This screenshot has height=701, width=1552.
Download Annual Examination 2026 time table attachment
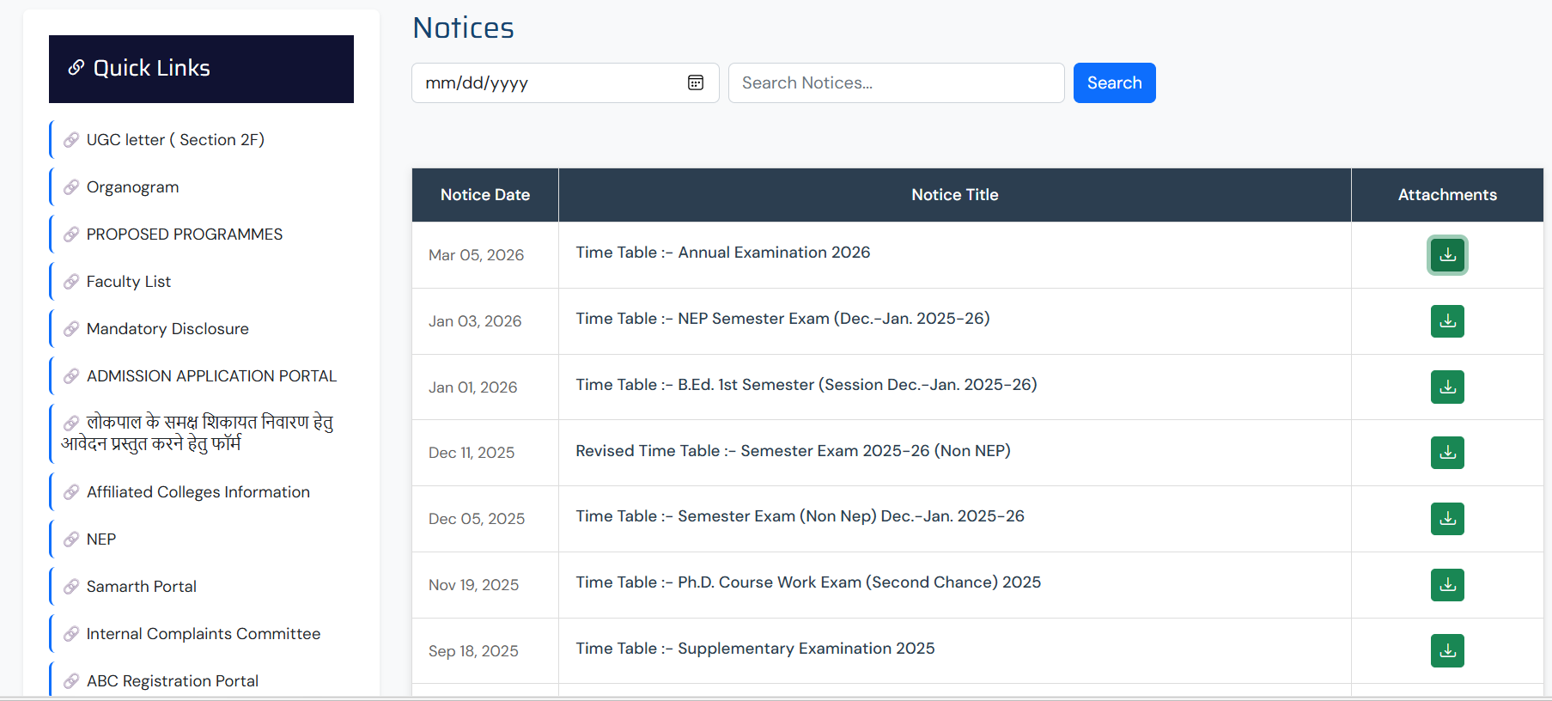[x=1447, y=255]
